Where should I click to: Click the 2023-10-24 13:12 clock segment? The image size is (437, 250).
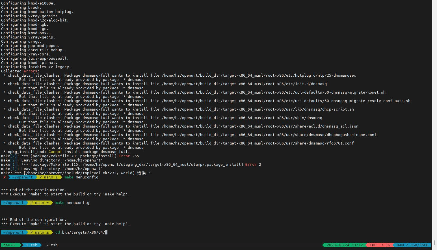coord(344,245)
